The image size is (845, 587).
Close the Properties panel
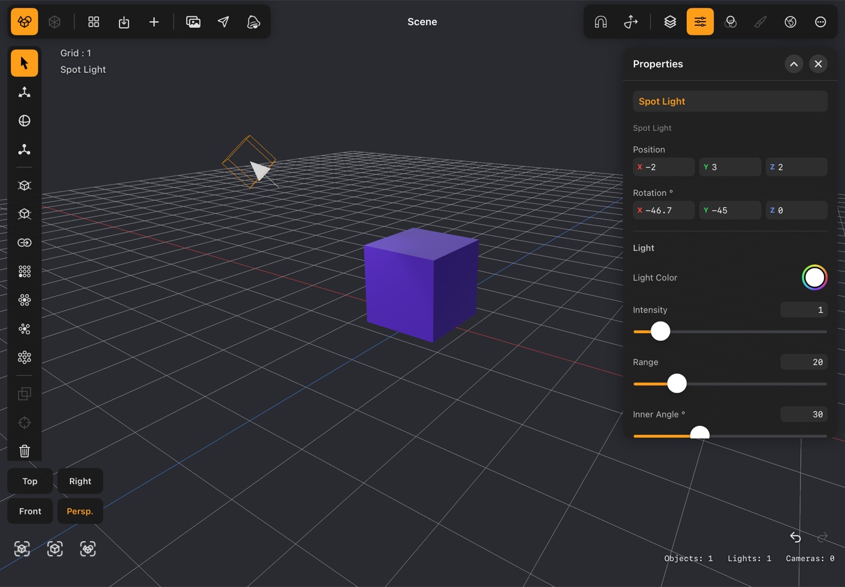click(x=818, y=64)
